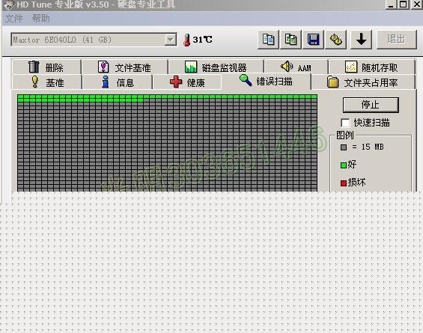Click the 退出 exit button
Image resolution: width=423 pixels, height=333 pixels.
(396, 40)
